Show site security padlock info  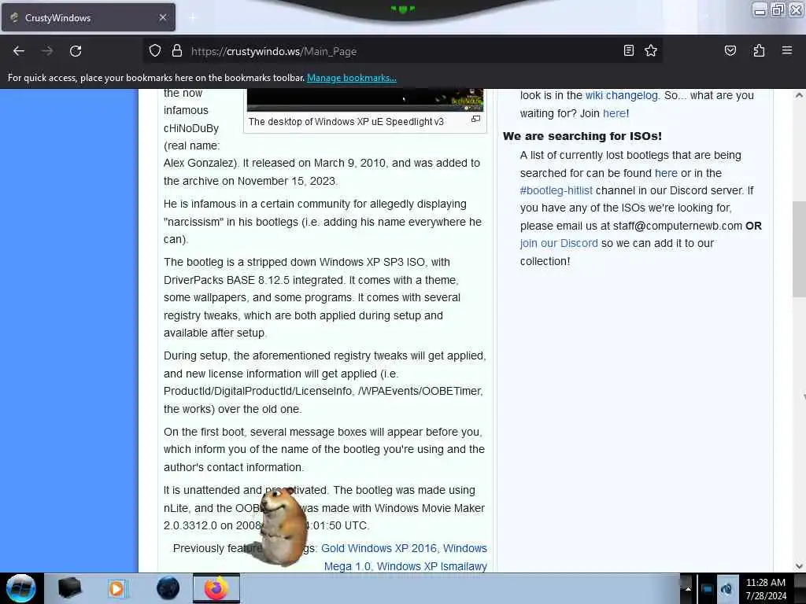177,51
